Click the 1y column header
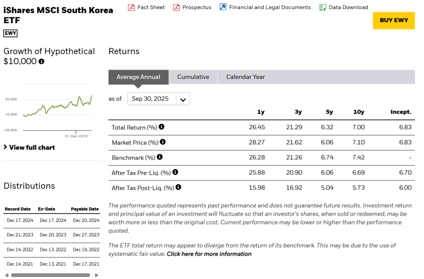 pyautogui.click(x=261, y=112)
